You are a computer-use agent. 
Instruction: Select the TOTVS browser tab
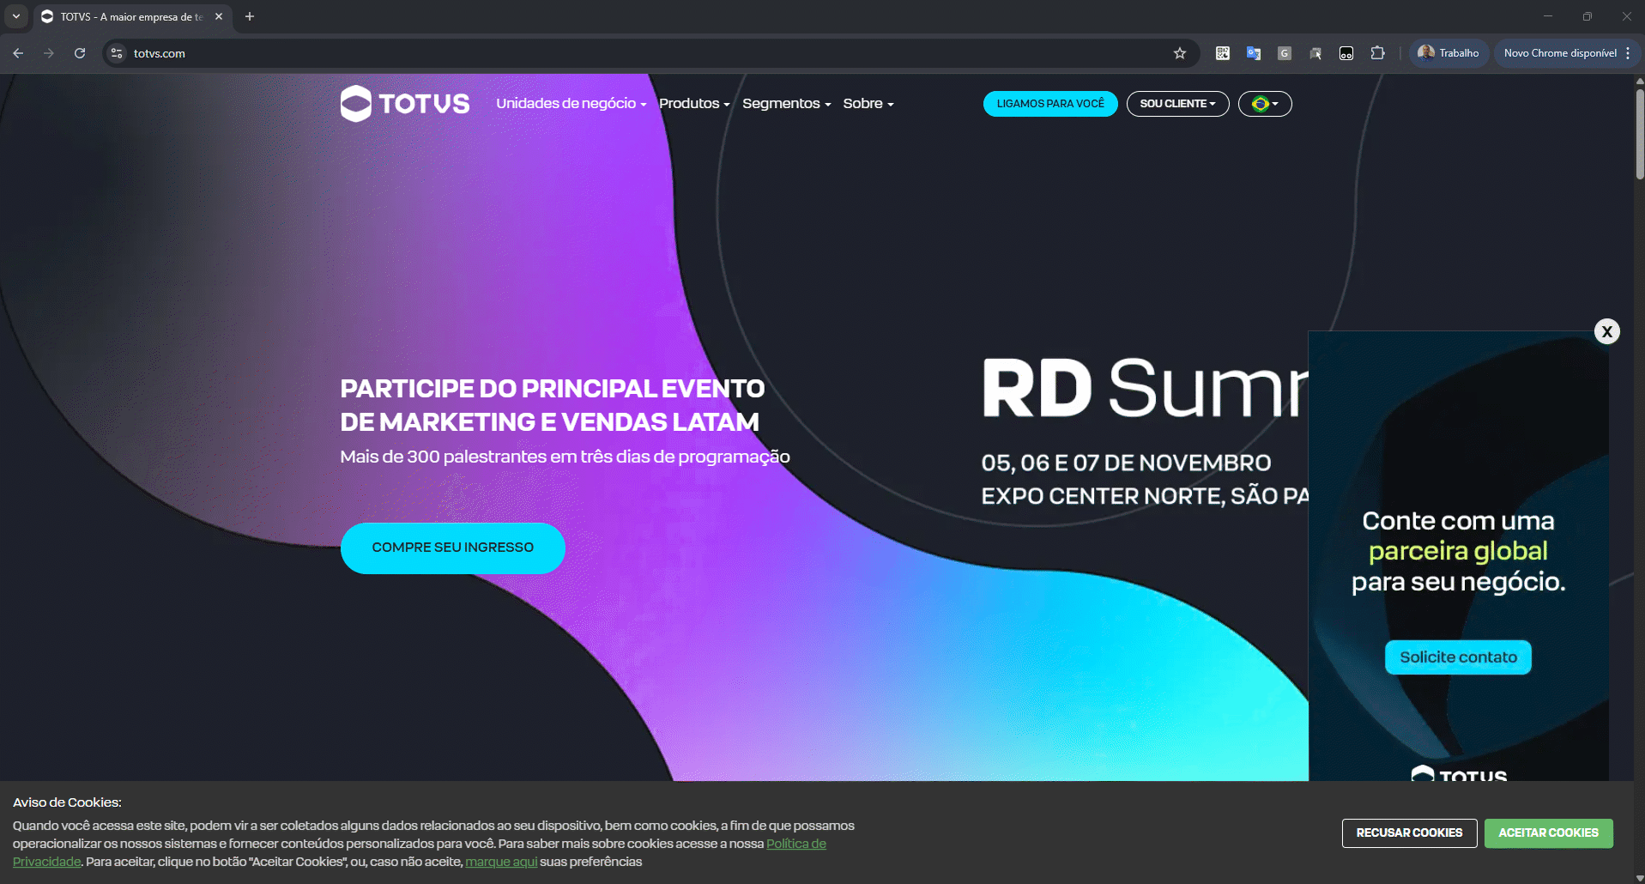coord(131,16)
